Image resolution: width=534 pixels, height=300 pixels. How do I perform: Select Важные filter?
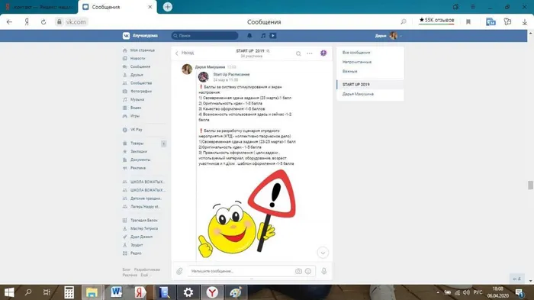tap(349, 71)
